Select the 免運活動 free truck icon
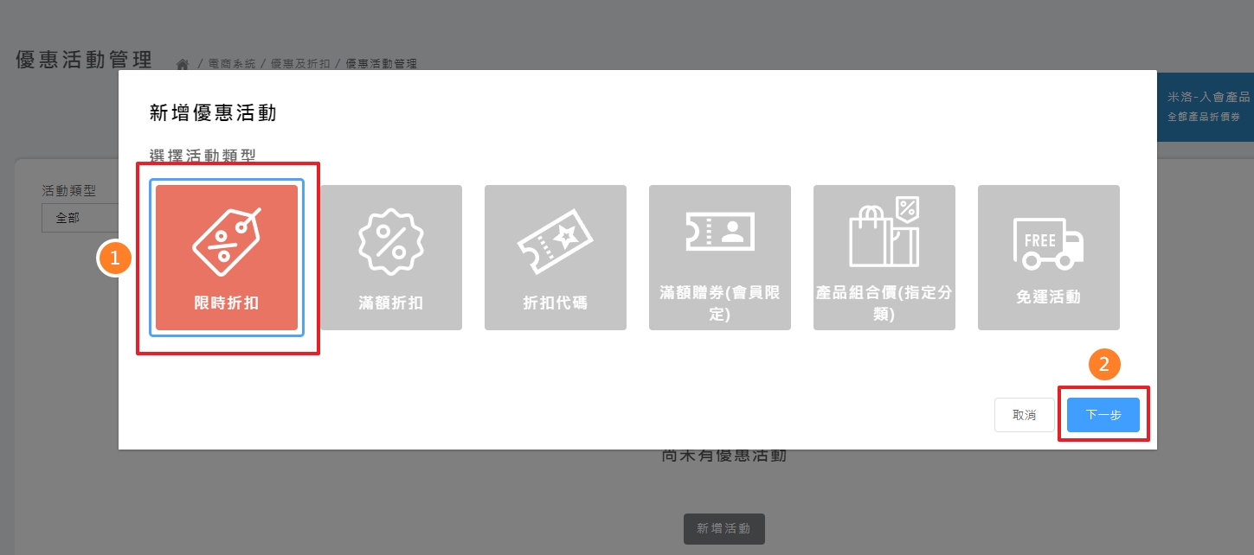The height and width of the screenshot is (555, 1254). coord(1048,241)
